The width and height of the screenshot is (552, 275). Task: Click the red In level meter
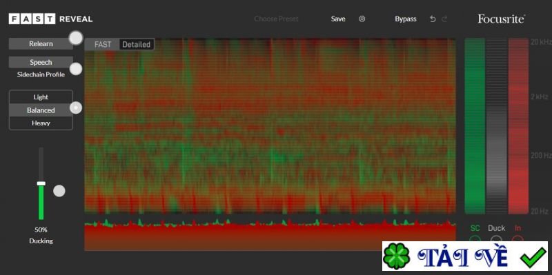(518, 126)
